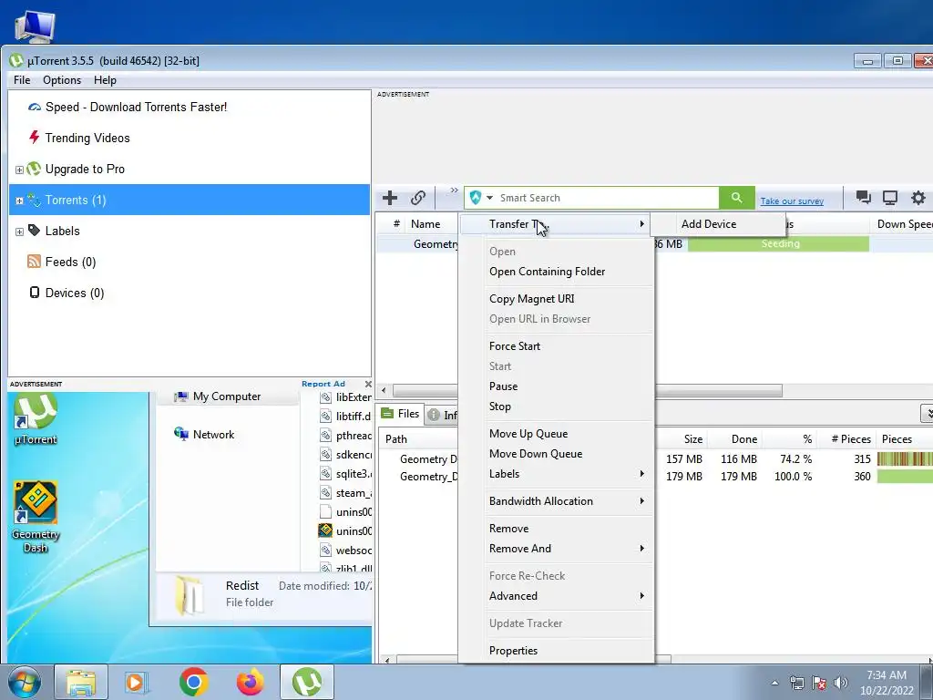This screenshot has width=933, height=700.
Task: Open Transfer To submenu
Action: 557,224
